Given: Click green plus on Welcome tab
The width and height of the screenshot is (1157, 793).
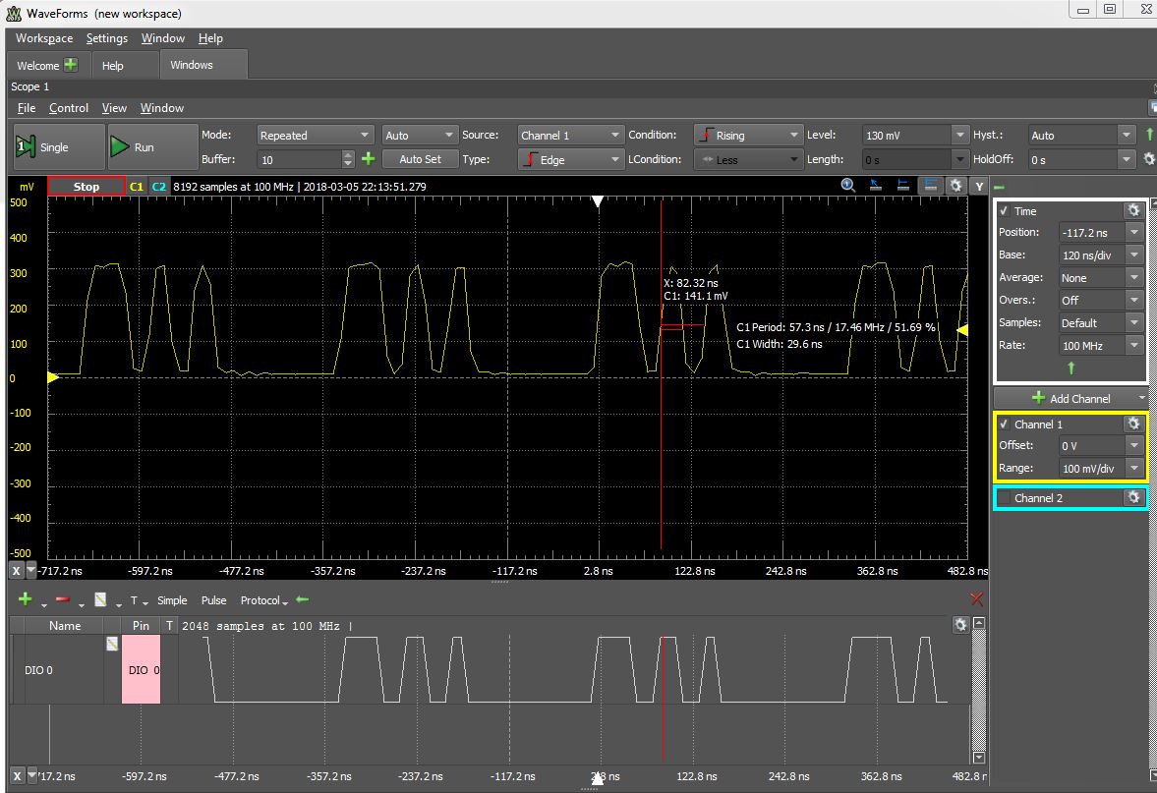Looking at the screenshot, I should click(71, 65).
